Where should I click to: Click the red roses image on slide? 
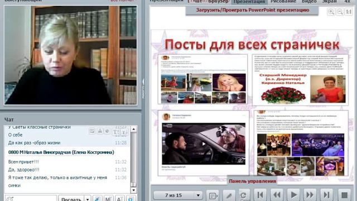(x=283, y=95)
